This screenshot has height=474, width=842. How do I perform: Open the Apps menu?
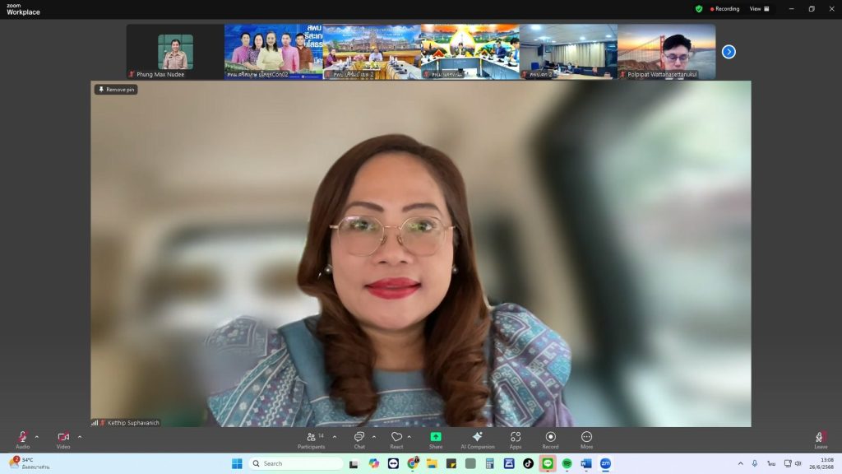coord(516,439)
